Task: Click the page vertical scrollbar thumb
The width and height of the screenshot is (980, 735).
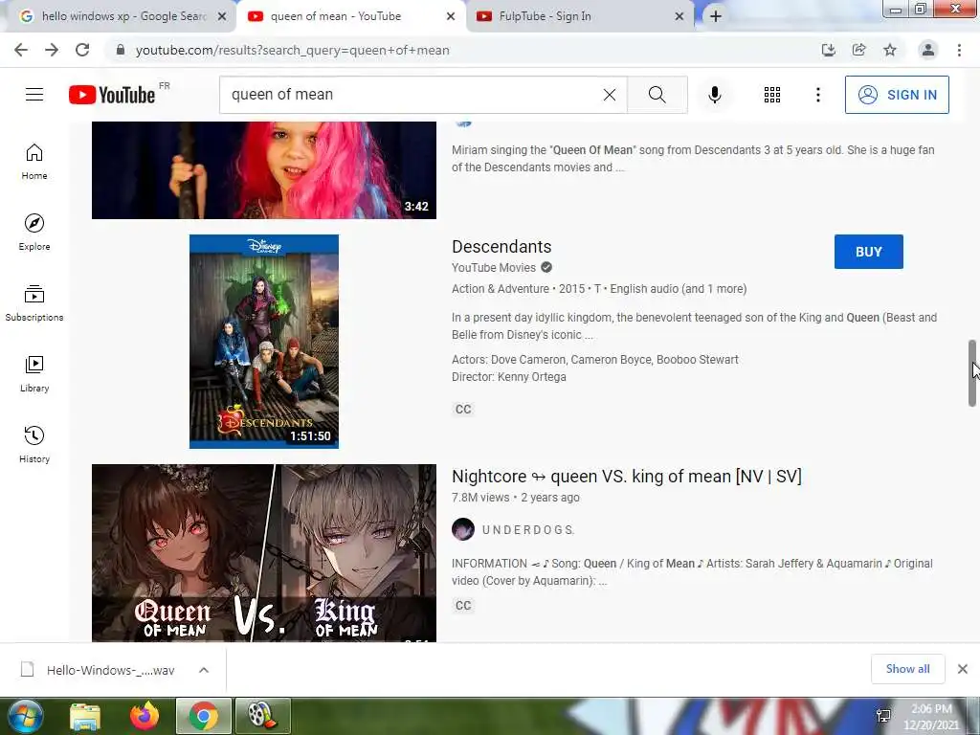Action: (x=972, y=373)
